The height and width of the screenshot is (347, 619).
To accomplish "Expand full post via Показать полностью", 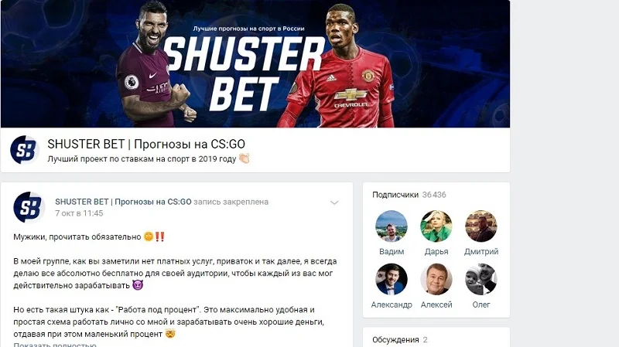I will (55, 345).
